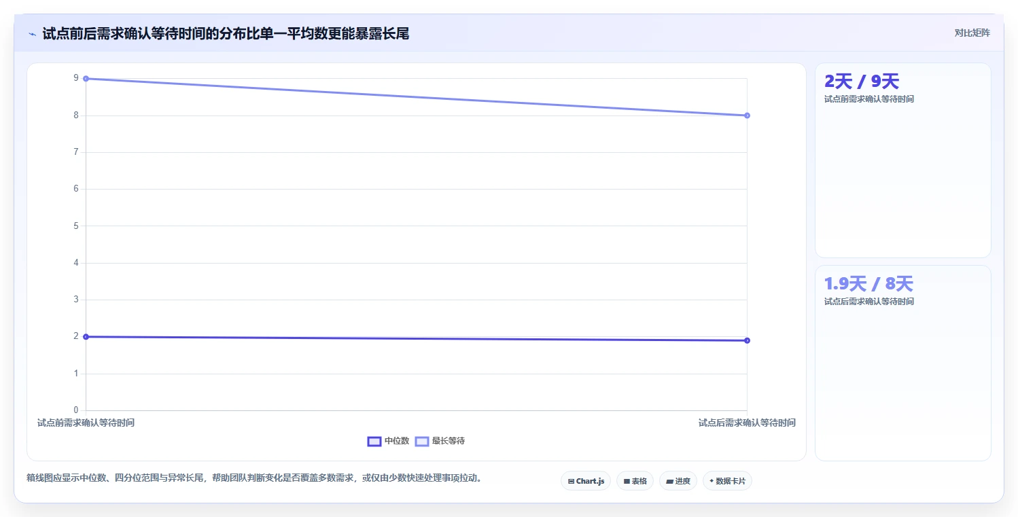Click the chart icon beside the title
This screenshot has height=517, width=1018.
[32, 34]
